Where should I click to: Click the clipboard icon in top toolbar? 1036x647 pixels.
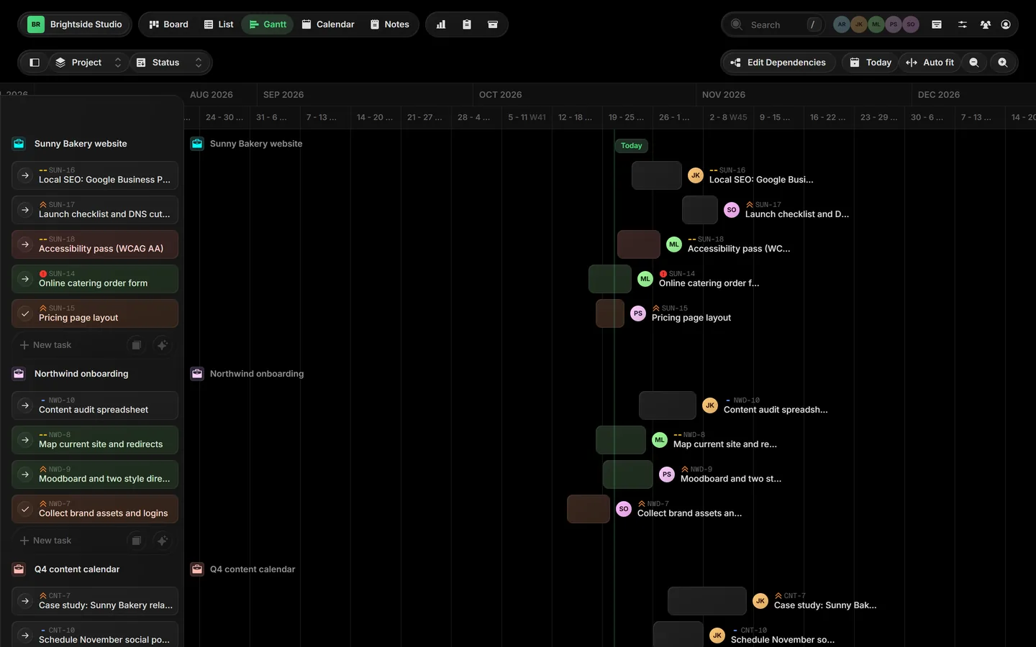(467, 24)
